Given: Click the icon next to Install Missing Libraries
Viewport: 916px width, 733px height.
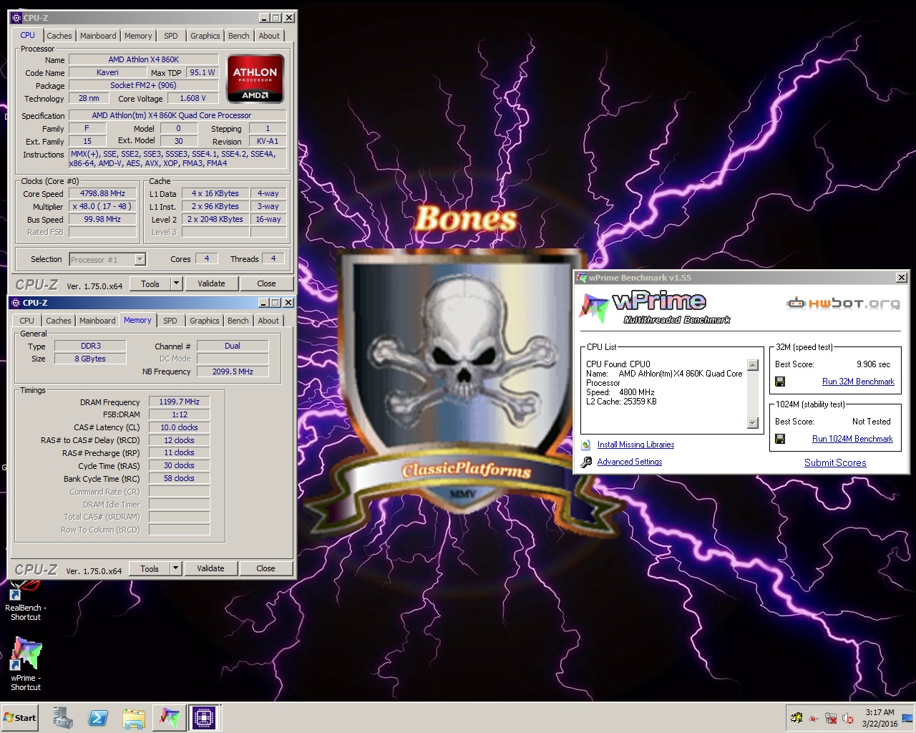Looking at the screenshot, I should [586, 445].
